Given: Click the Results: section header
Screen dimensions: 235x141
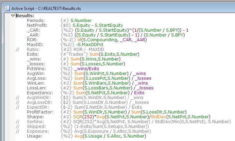Looking at the screenshot, I should click(x=25, y=16).
